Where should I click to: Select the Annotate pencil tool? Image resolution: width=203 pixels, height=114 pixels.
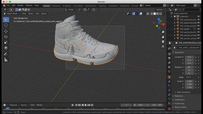click(x=6, y=54)
